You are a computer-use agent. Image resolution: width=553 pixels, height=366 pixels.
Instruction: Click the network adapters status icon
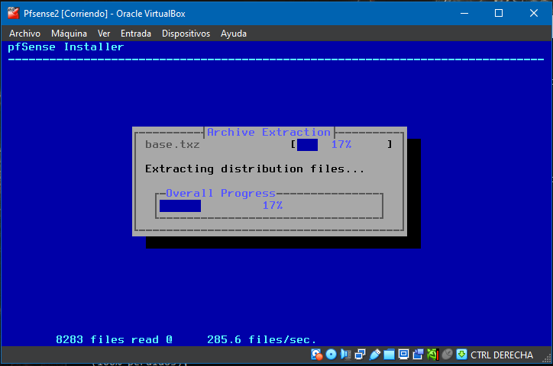pos(360,355)
